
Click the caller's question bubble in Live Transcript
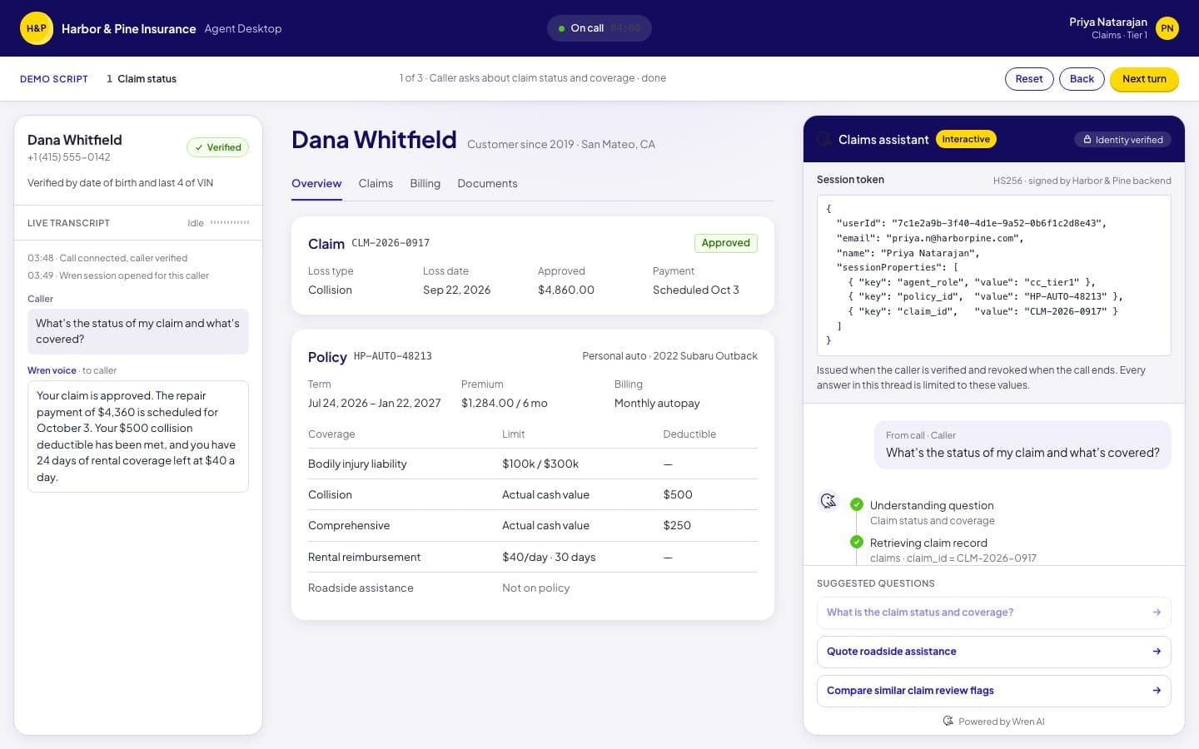[138, 331]
